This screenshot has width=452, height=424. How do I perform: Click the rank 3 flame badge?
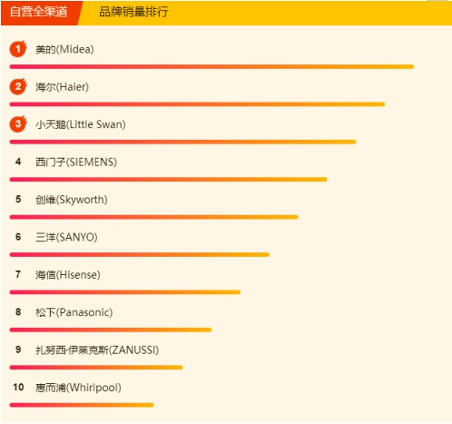click(x=18, y=124)
